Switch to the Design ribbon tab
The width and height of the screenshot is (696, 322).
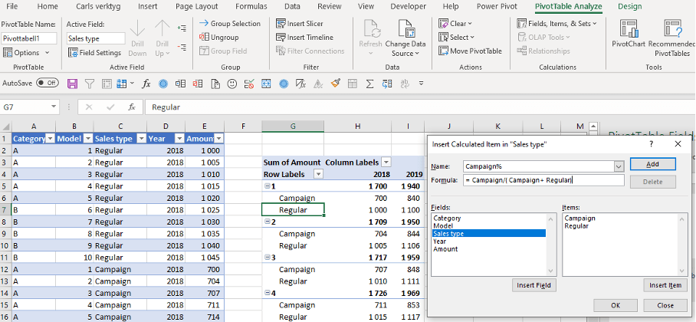[629, 6]
